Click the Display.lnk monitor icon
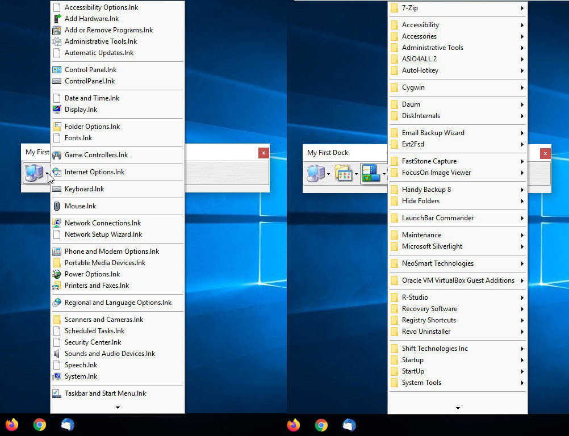The image size is (569, 436). [57, 109]
